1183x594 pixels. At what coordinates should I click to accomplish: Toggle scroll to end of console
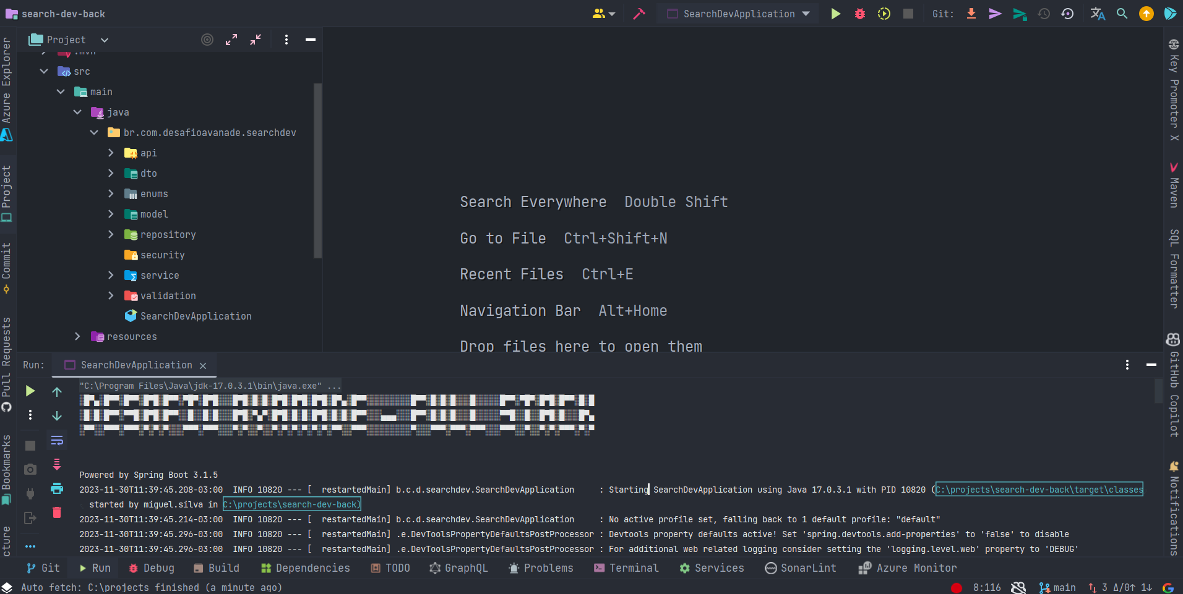click(x=57, y=464)
